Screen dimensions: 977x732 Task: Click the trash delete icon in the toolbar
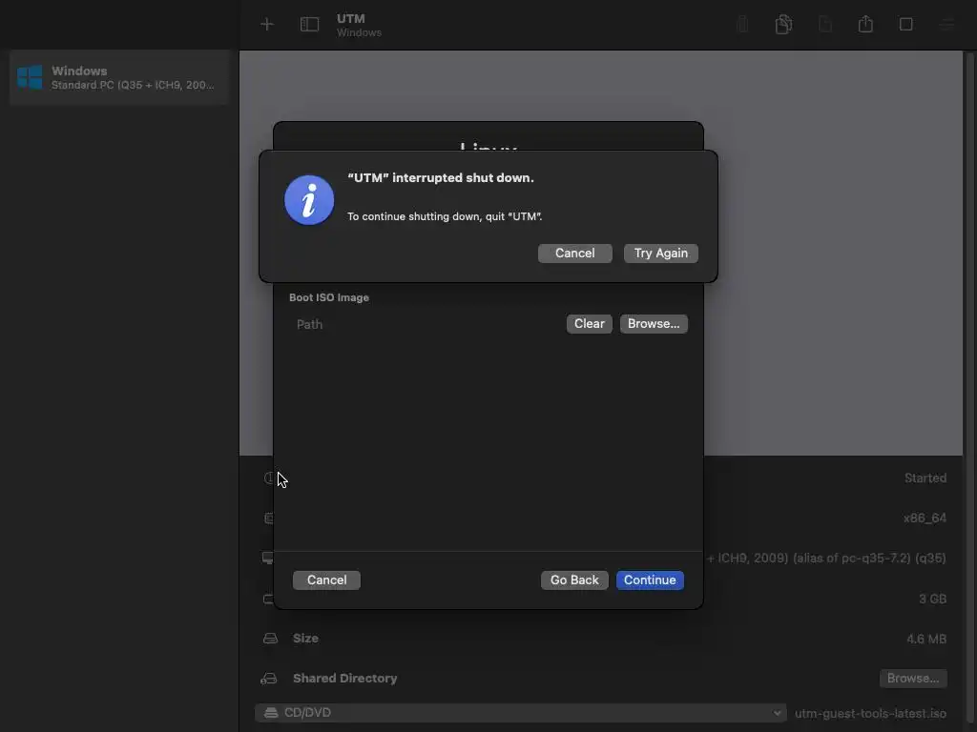[742, 24]
